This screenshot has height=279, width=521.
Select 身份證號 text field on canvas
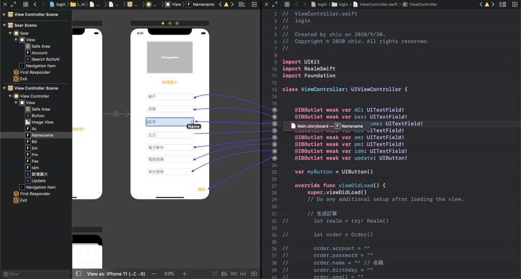[x=169, y=172]
